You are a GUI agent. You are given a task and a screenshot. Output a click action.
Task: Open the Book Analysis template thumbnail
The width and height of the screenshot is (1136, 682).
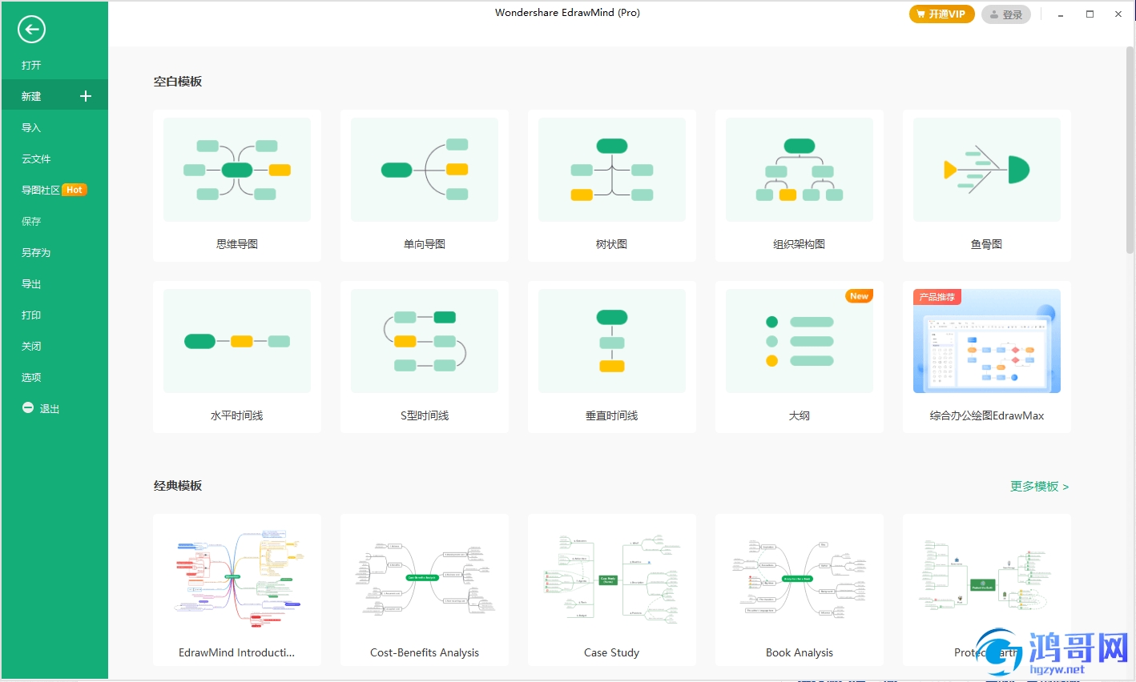[x=800, y=577]
